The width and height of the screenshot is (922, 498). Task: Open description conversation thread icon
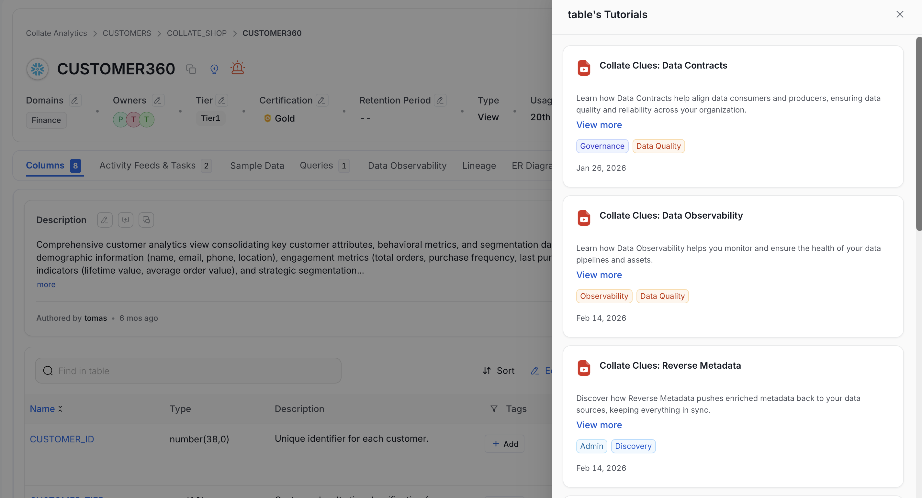click(x=146, y=220)
